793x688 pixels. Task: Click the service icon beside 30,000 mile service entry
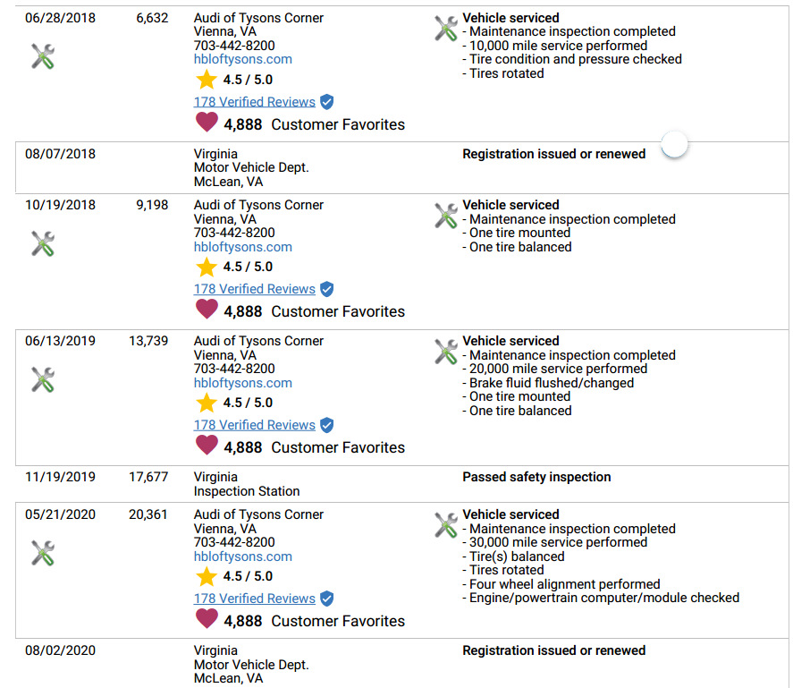pyautogui.click(x=446, y=525)
